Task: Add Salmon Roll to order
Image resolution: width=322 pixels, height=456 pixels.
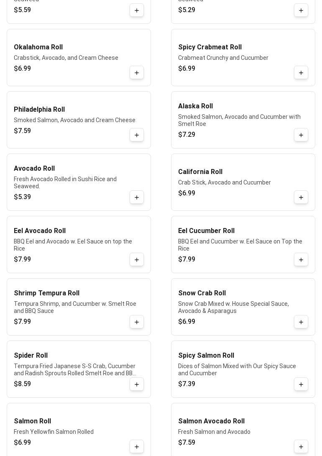Action: coord(137,446)
